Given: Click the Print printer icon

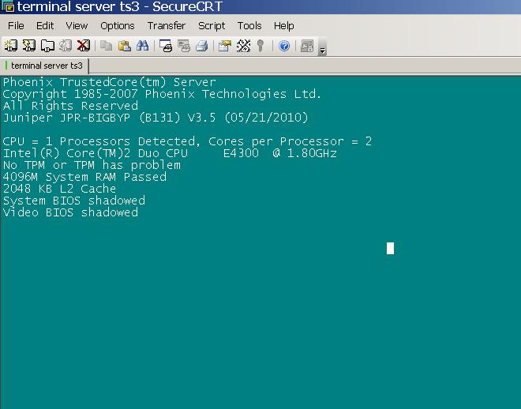Looking at the screenshot, I should [201, 46].
